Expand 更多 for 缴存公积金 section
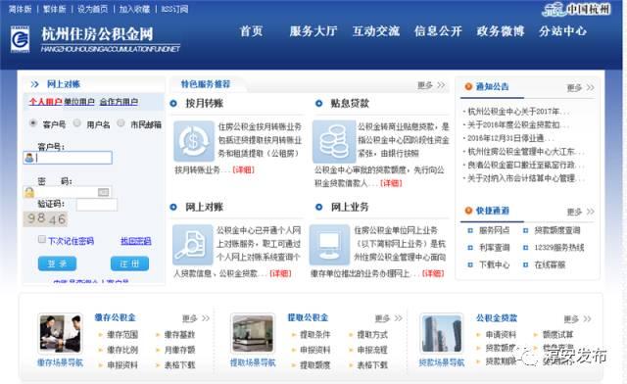 click(x=196, y=318)
